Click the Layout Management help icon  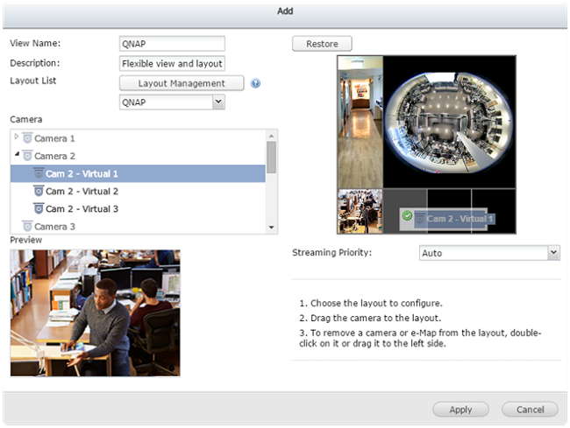pyautogui.click(x=255, y=83)
